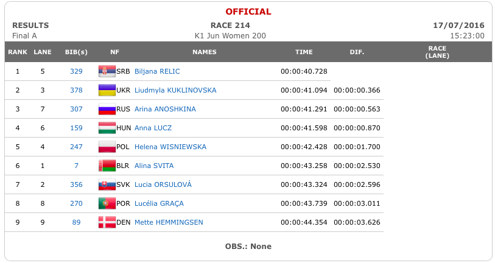Click the Ukraine flag icon
Screen dimensions: 495x263
[107, 90]
